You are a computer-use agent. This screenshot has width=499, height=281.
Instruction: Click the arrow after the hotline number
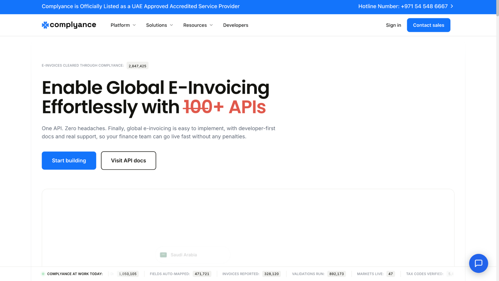[x=452, y=6]
